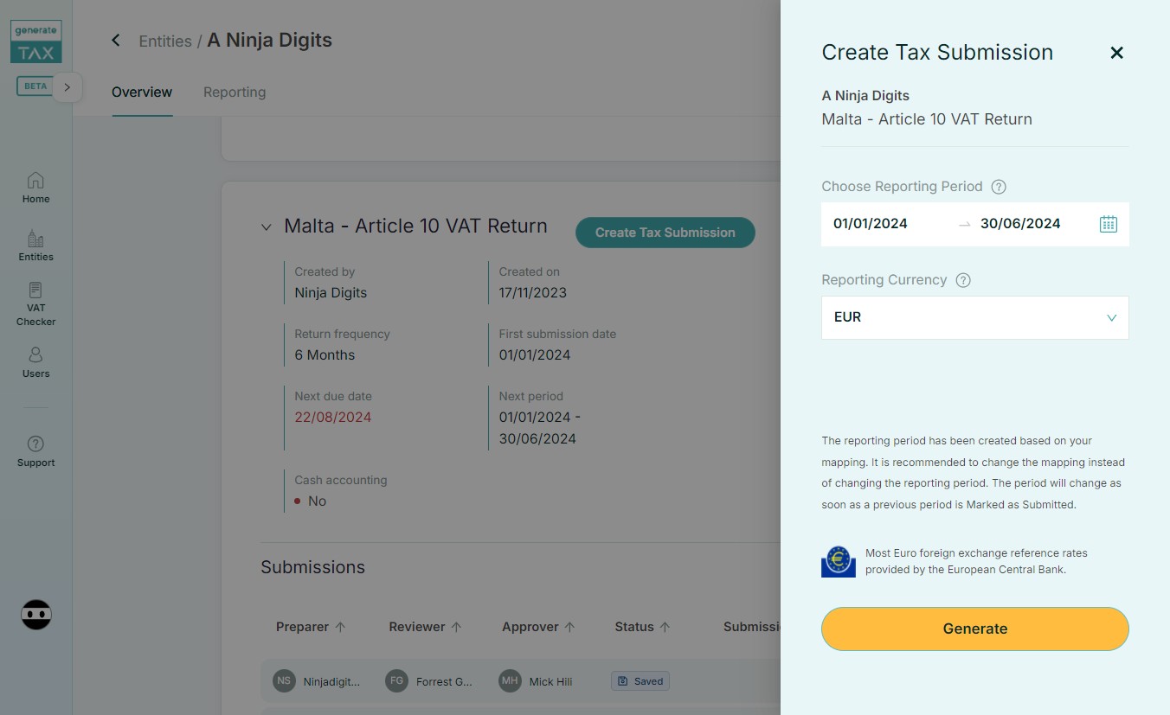Click the Create Tax Submission button
Image resolution: width=1170 pixels, height=715 pixels.
(x=665, y=233)
